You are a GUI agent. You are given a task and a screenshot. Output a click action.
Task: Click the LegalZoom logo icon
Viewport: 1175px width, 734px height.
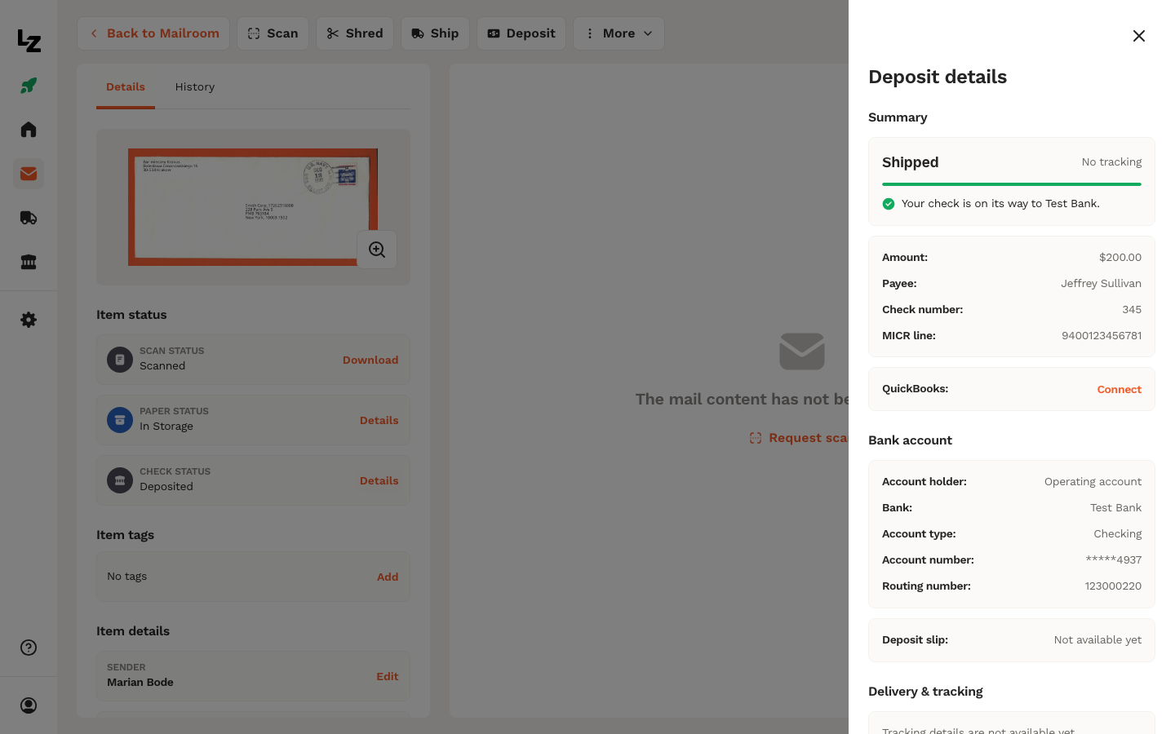[x=29, y=41]
